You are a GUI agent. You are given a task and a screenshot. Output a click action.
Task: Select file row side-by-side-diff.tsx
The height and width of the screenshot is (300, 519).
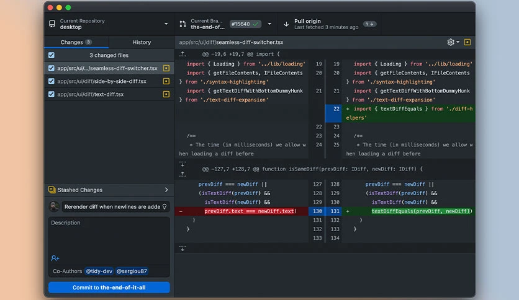tap(109, 81)
